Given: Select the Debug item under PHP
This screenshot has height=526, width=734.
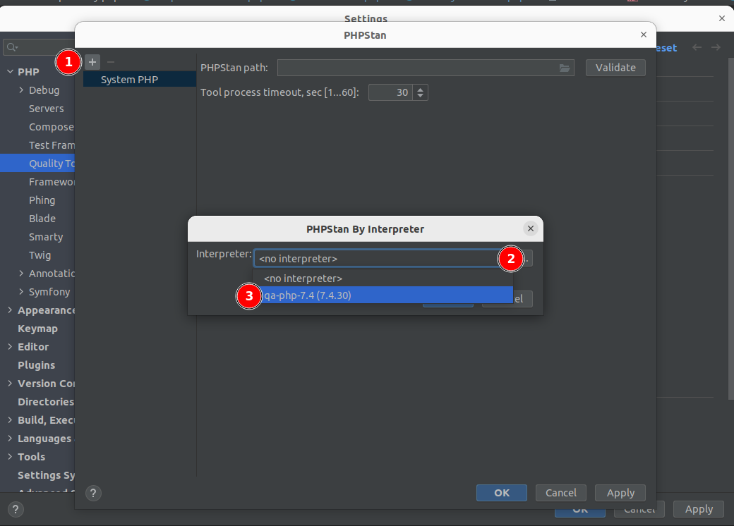Looking at the screenshot, I should [44, 90].
